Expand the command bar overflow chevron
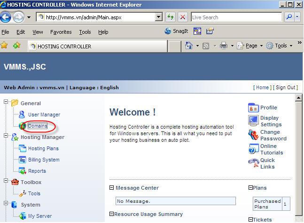304x223 pixels. pyautogui.click(x=300, y=42)
